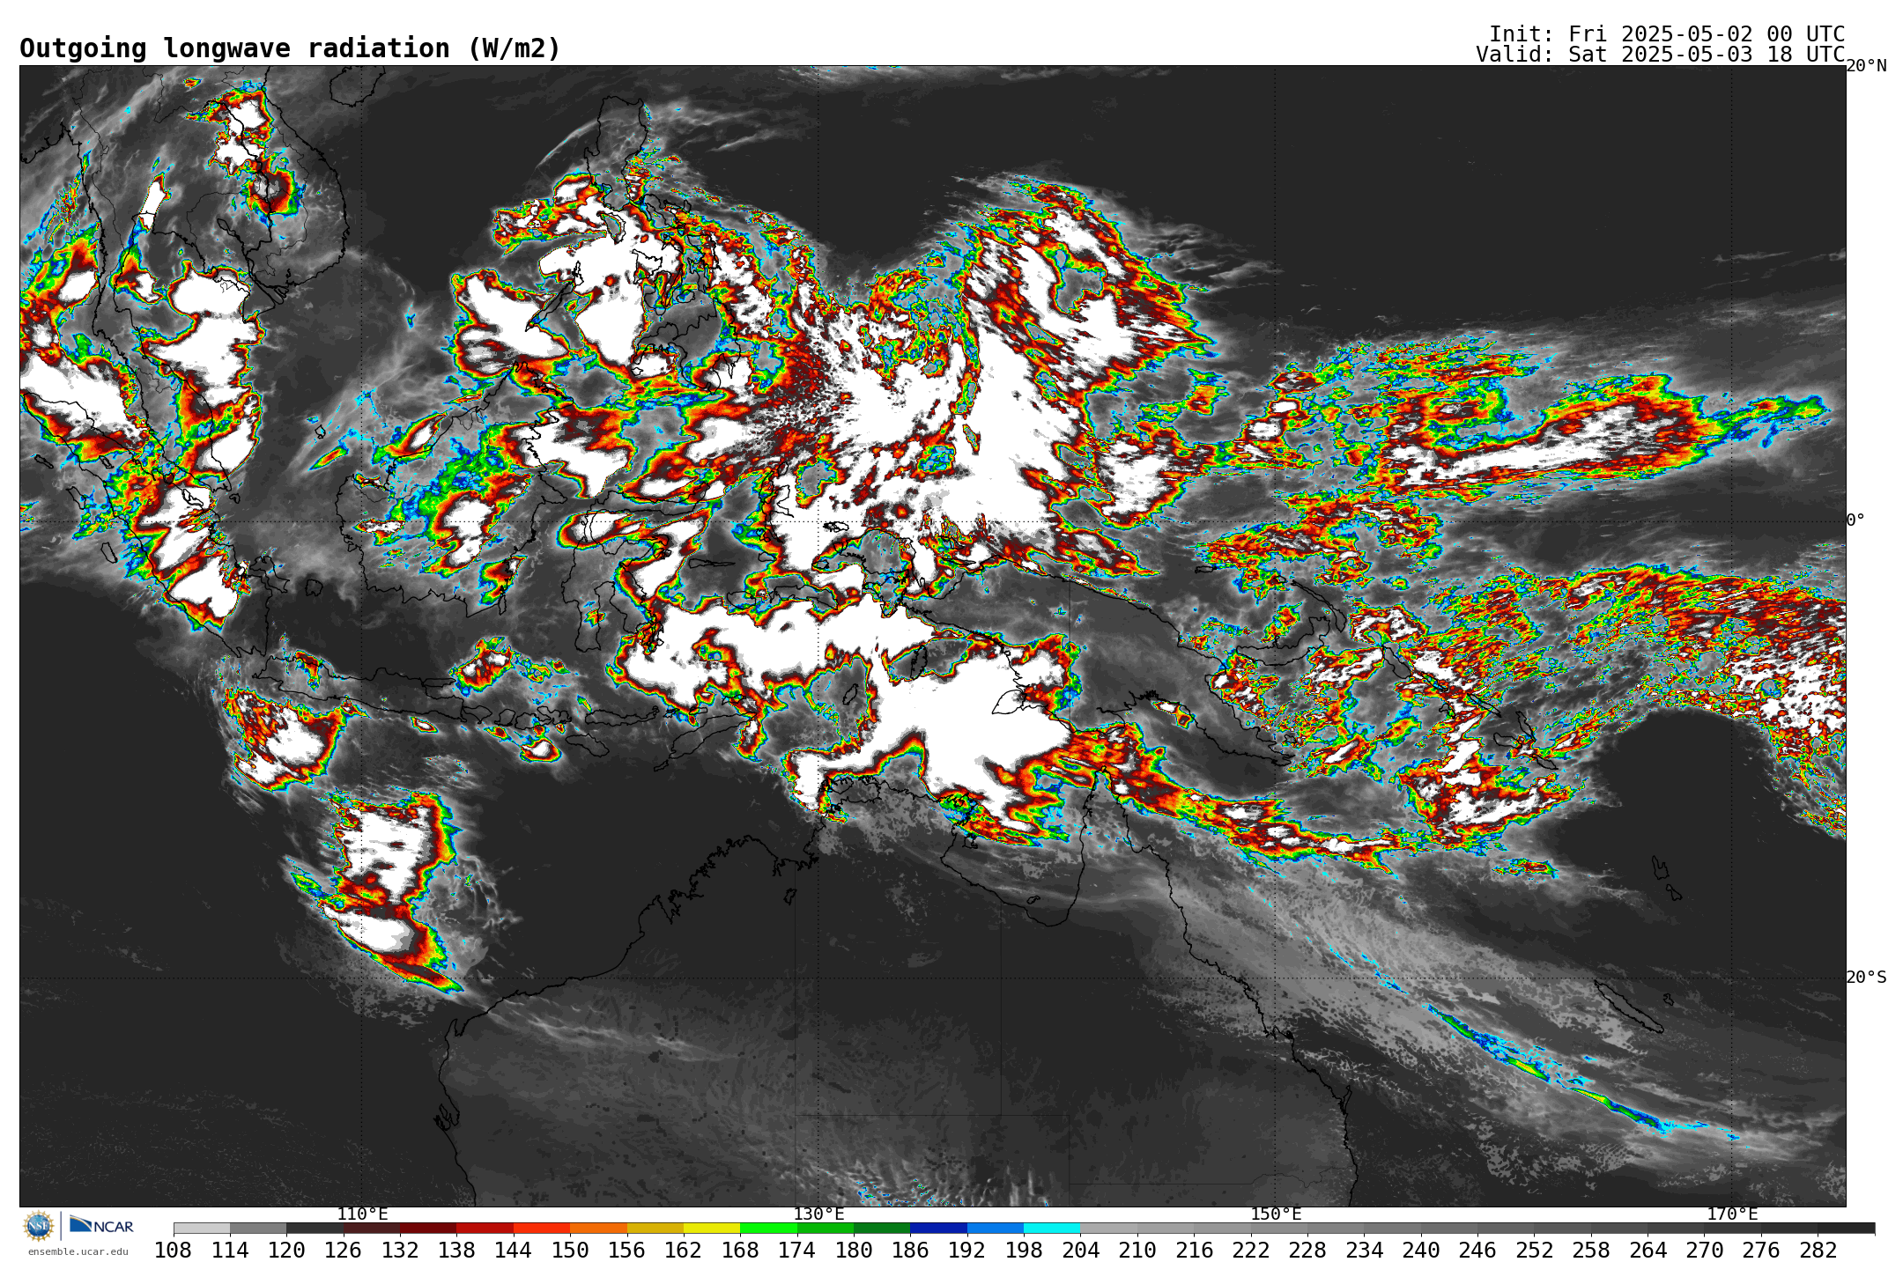Pick the navy blue 186–192 colorbar swatch
1903x1262 pixels.
coord(938,1229)
